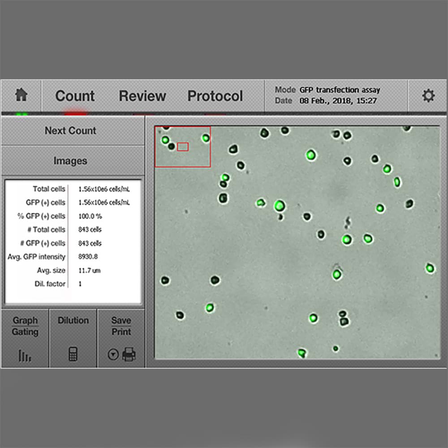The height and width of the screenshot is (448, 448).
Task: Click the 8930.8 intensity value
Action: pos(88,257)
